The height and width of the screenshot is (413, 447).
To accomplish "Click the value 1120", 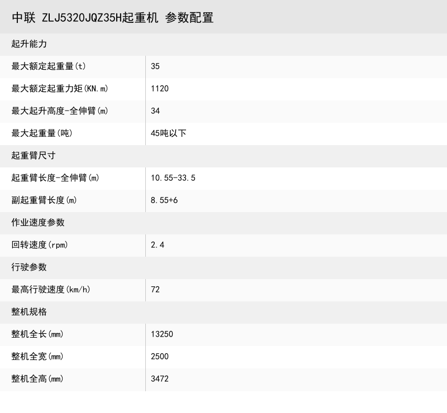I will coord(160,89).
